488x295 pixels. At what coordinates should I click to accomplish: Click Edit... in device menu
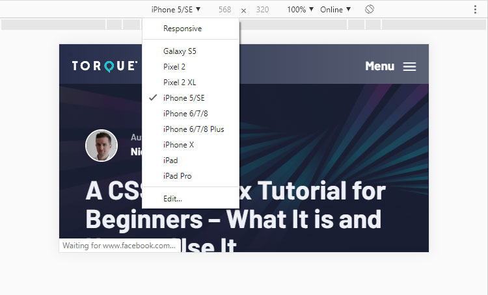[191, 199]
